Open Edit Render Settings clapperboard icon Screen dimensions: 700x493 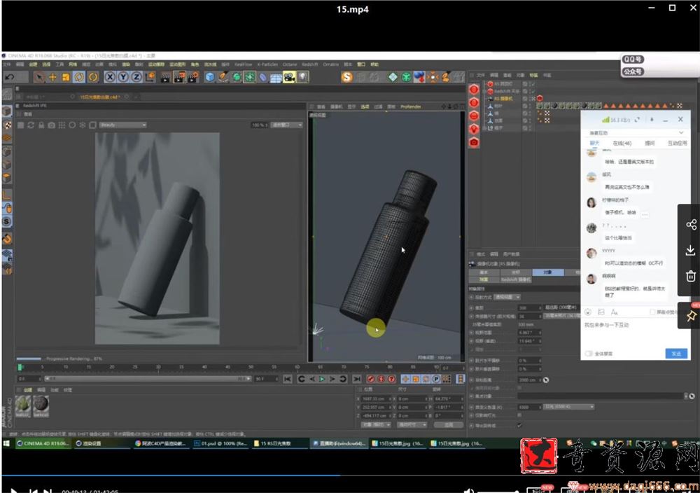click(193, 77)
